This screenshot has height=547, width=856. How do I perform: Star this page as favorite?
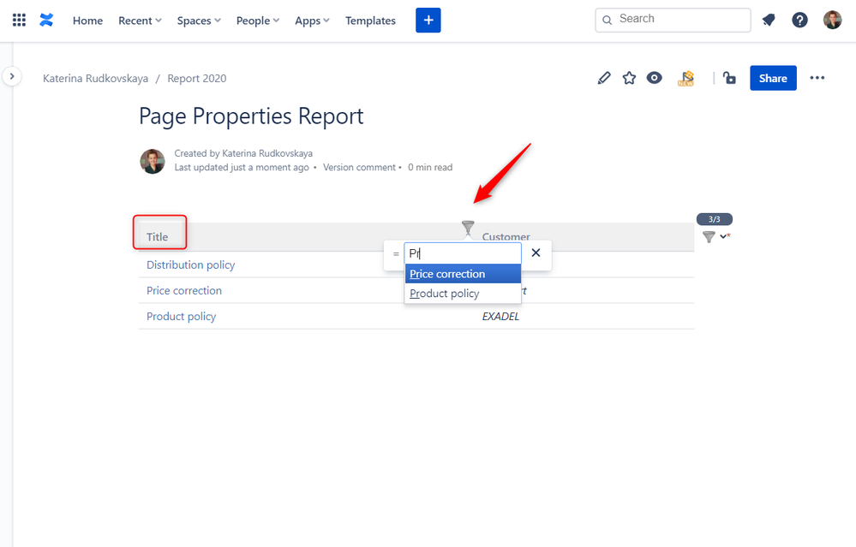pos(629,78)
